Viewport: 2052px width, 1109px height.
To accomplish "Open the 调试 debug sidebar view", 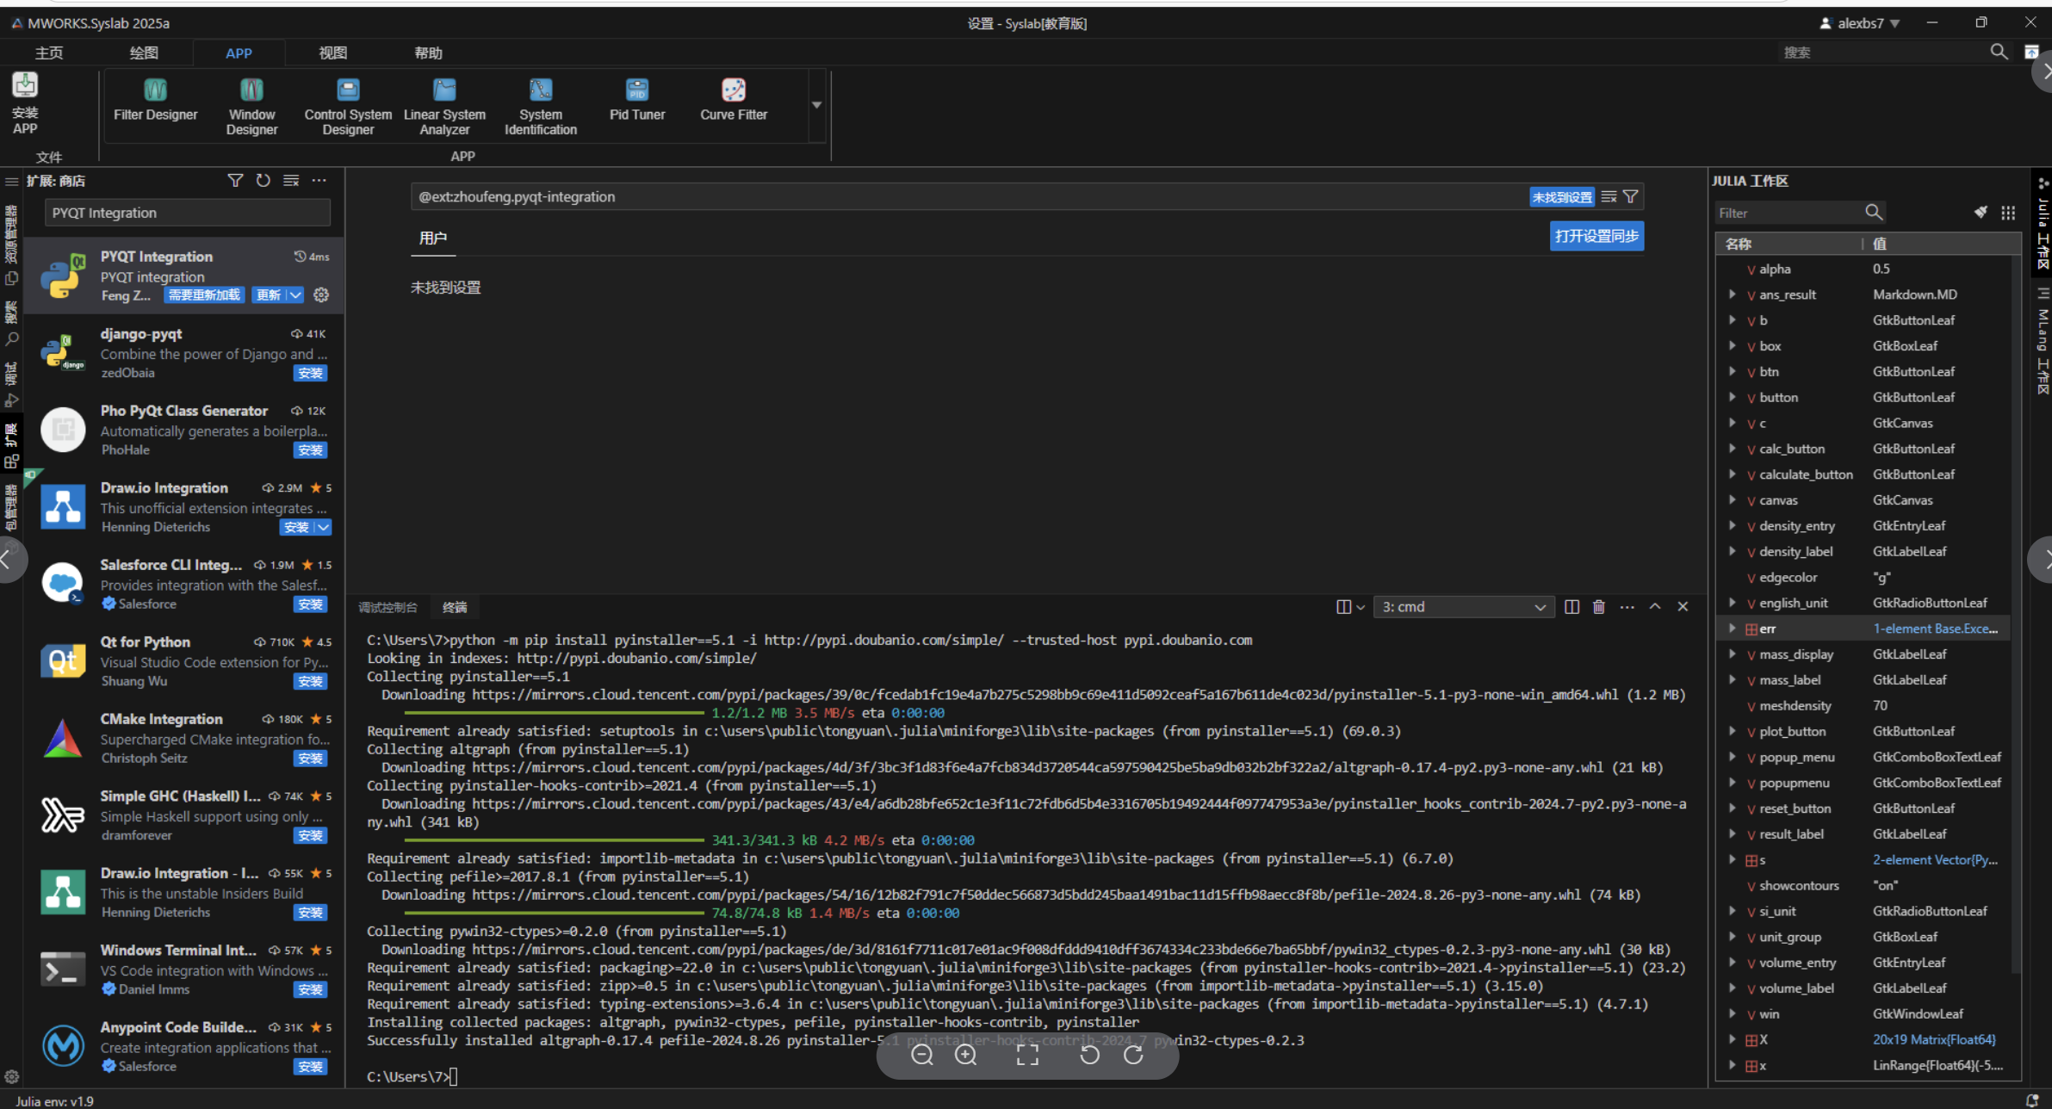I will [x=12, y=385].
